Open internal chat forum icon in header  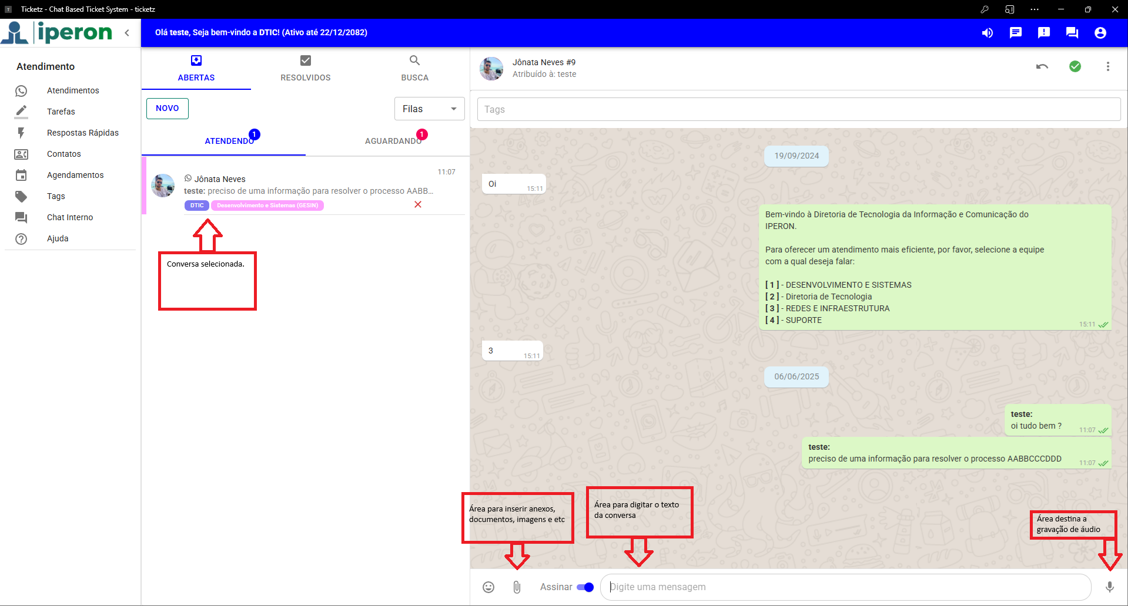tap(1072, 33)
